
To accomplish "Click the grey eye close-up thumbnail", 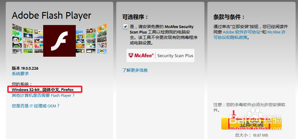I will coord(17,51).
